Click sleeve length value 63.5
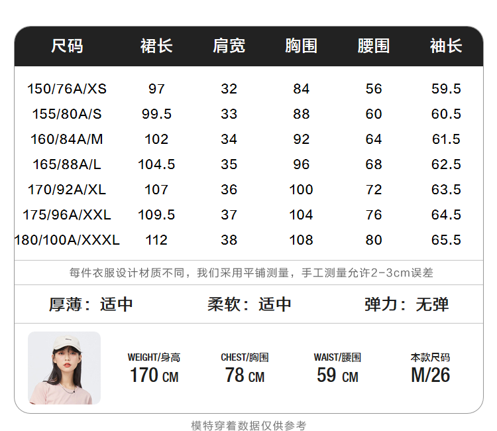 446,190
